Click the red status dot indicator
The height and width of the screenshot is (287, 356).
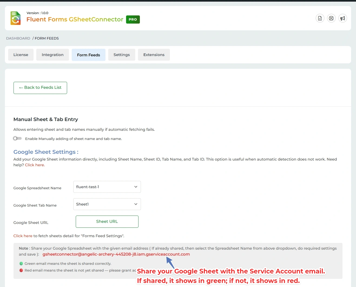click(21, 270)
